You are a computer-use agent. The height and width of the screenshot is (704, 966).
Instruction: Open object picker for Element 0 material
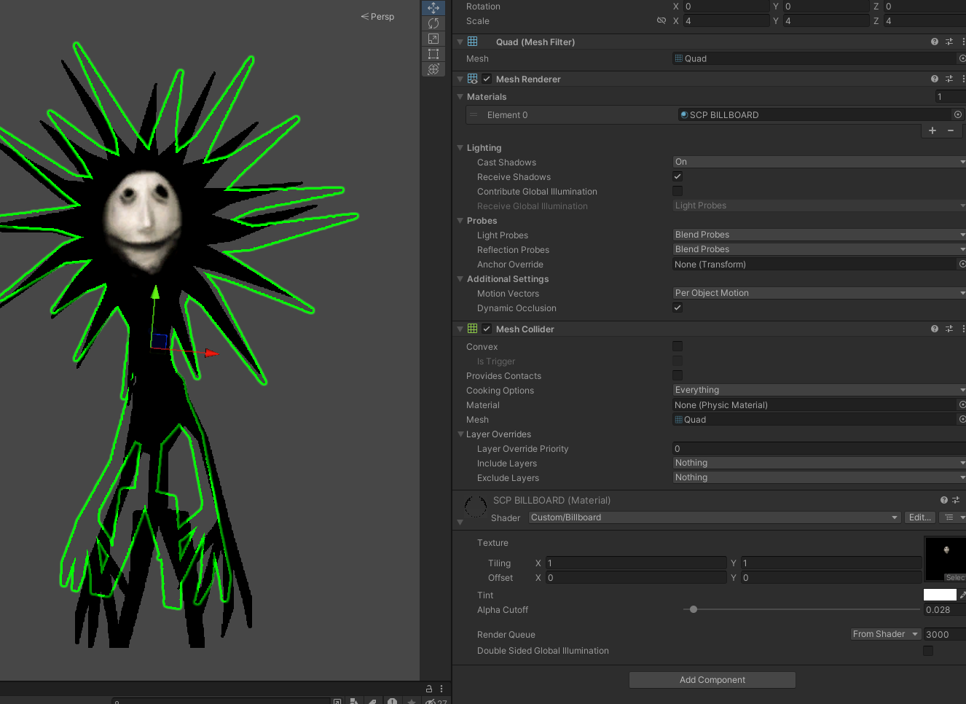(958, 114)
